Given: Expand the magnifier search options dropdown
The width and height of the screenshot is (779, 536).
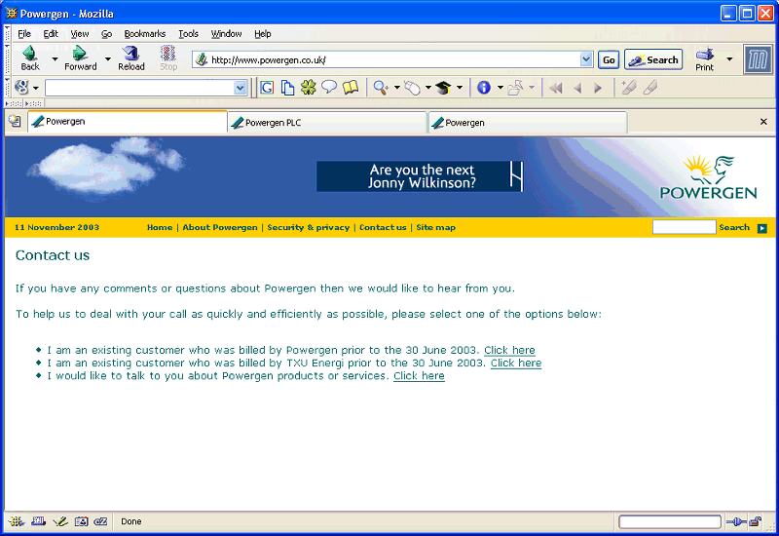Looking at the screenshot, I should [397, 88].
